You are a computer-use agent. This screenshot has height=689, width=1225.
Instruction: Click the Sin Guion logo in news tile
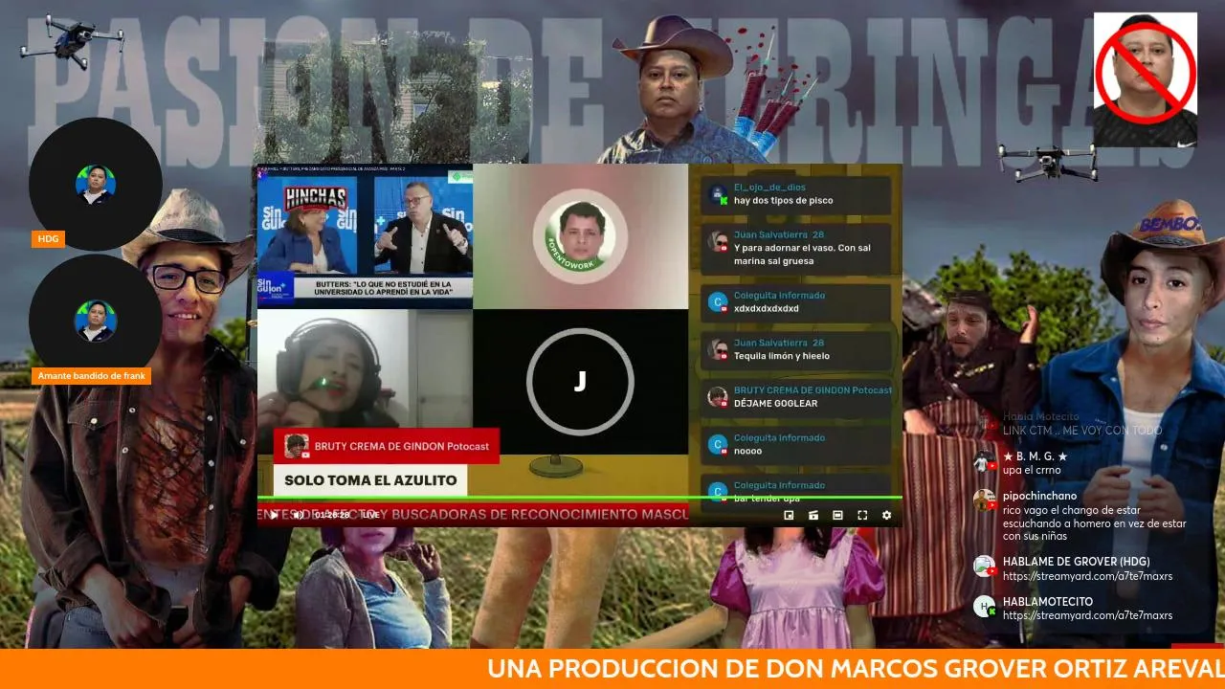(x=274, y=285)
